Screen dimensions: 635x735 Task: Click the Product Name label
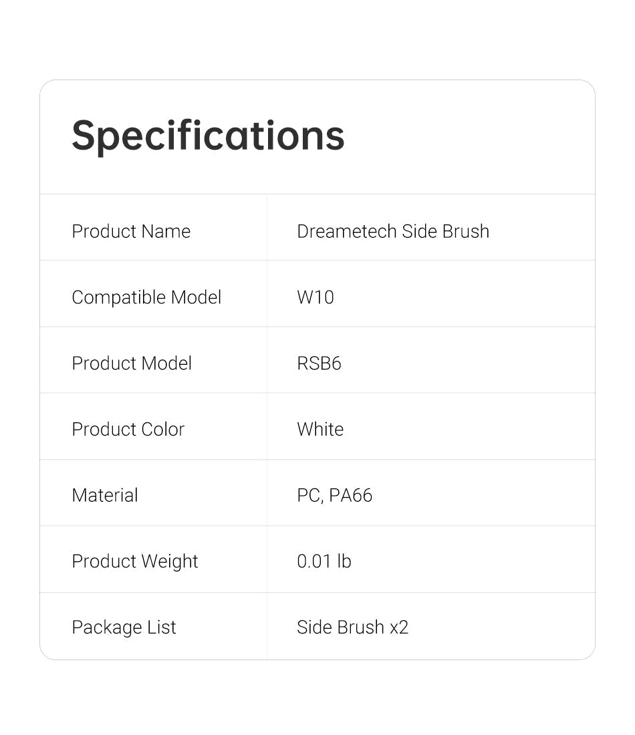pyautogui.click(x=131, y=231)
